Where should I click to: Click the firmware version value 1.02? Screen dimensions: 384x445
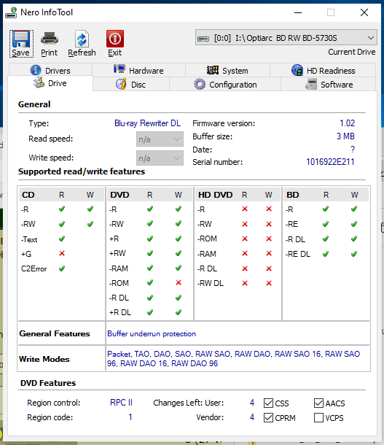coord(347,123)
